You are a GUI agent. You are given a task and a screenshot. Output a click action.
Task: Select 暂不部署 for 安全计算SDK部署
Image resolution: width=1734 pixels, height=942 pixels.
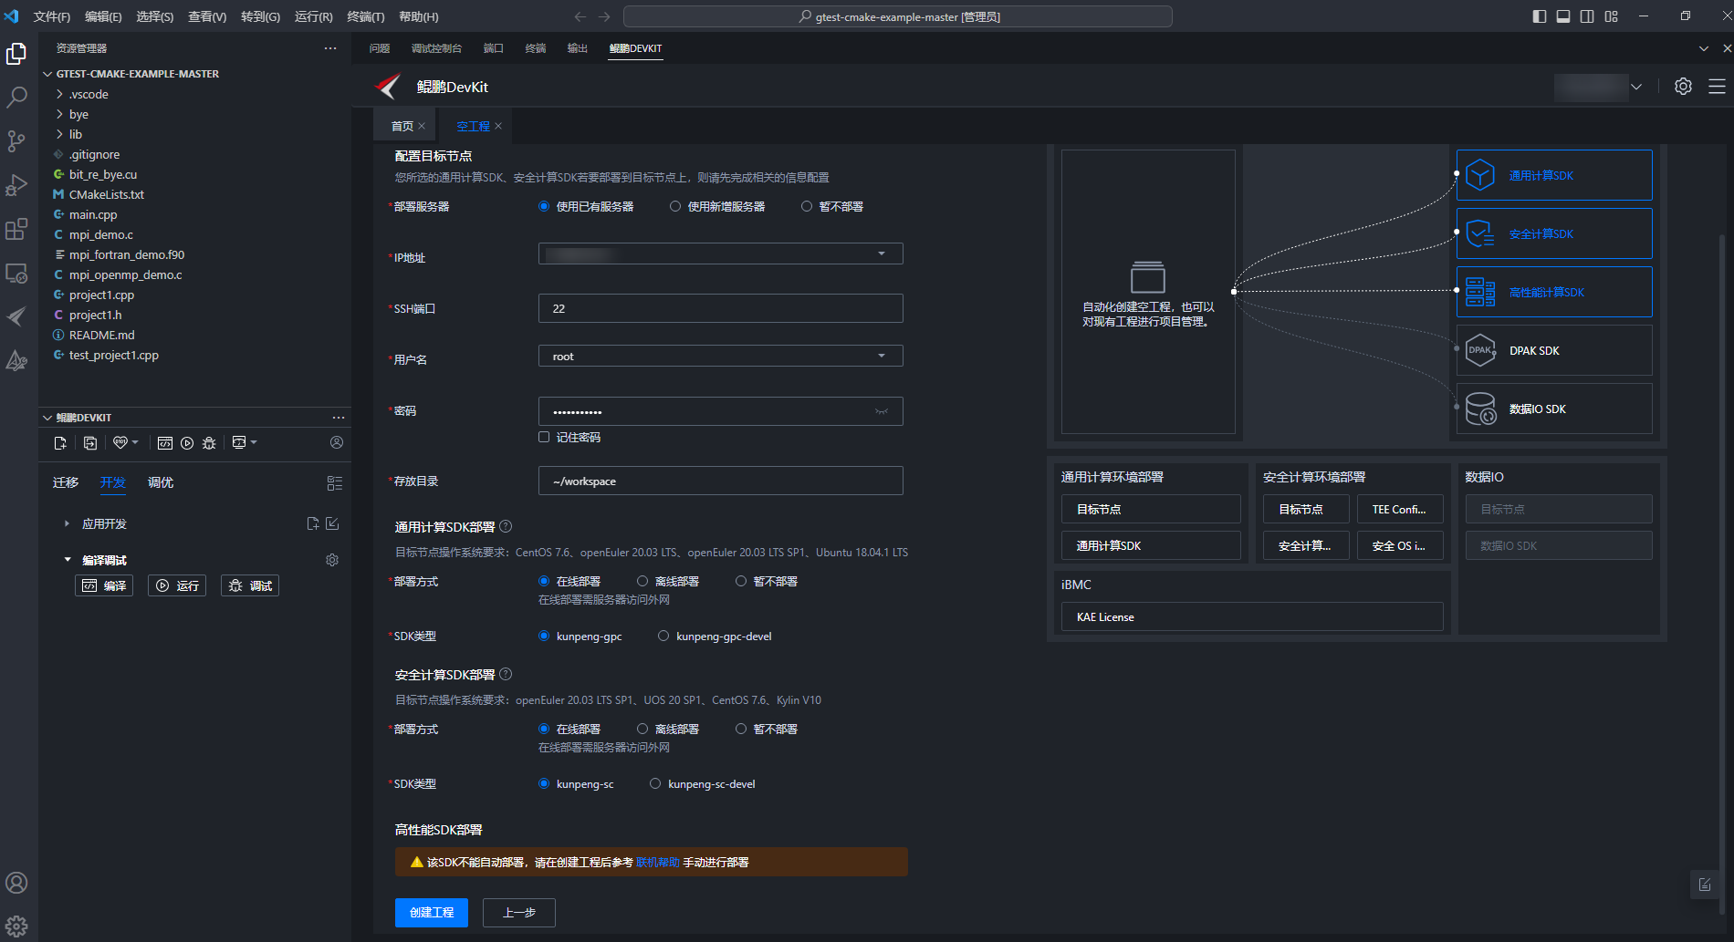[x=741, y=729]
